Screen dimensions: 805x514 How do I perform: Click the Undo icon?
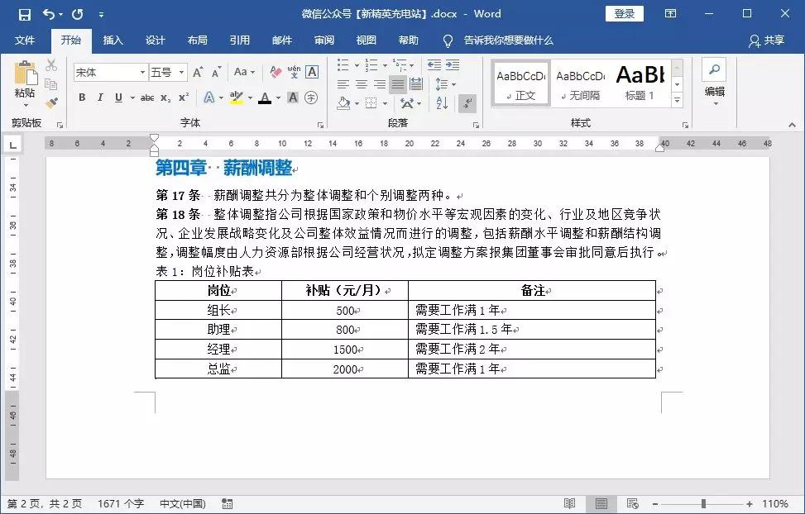47,13
